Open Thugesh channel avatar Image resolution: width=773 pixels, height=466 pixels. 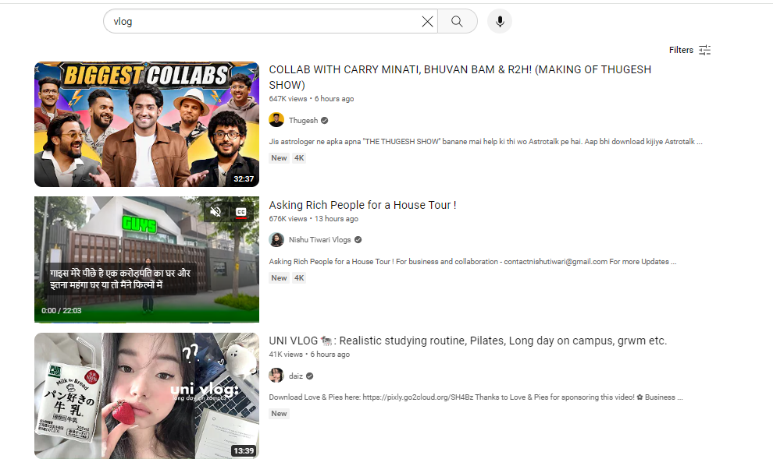tap(276, 120)
